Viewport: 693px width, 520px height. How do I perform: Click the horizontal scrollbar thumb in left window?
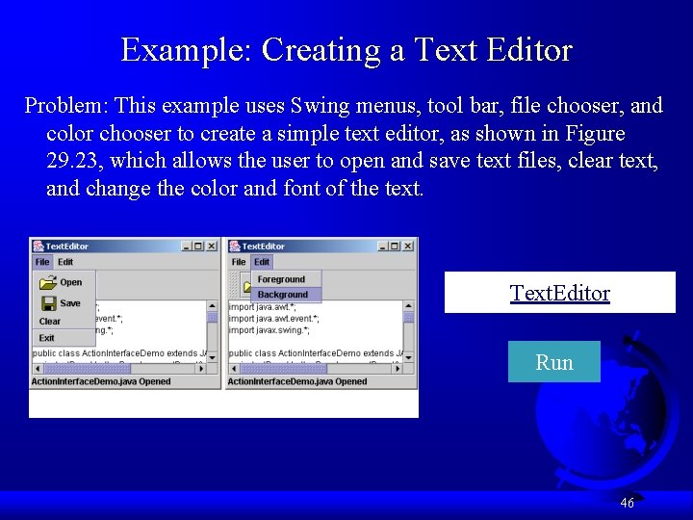click(x=88, y=368)
